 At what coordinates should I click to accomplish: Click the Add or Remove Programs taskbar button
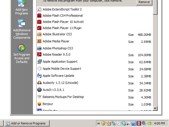point(27,123)
